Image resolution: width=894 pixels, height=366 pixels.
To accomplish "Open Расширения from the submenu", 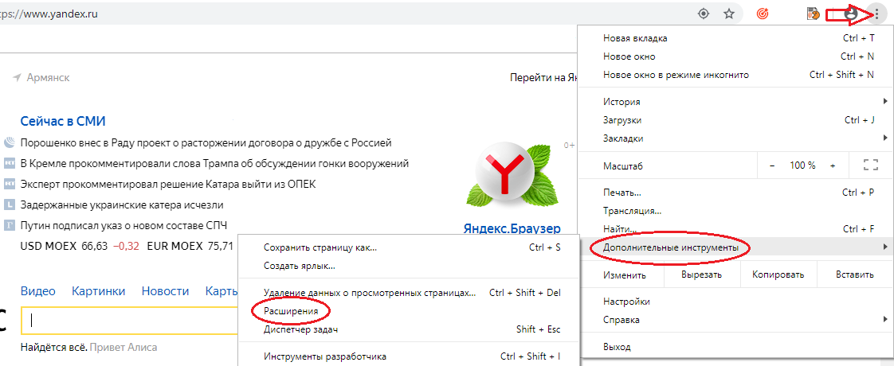I will [x=409, y=311].
